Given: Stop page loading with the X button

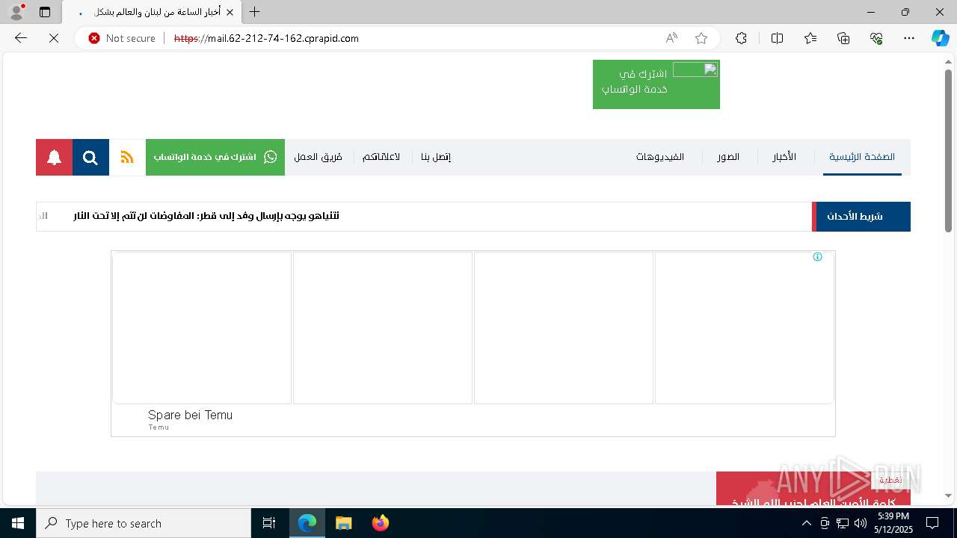Looking at the screenshot, I should 54,38.
